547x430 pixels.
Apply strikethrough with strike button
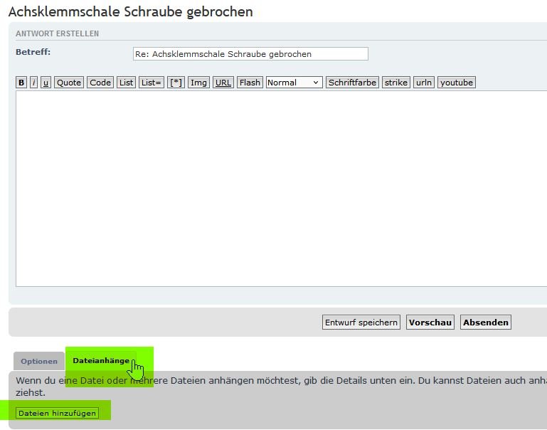click(x=396, y=83)
